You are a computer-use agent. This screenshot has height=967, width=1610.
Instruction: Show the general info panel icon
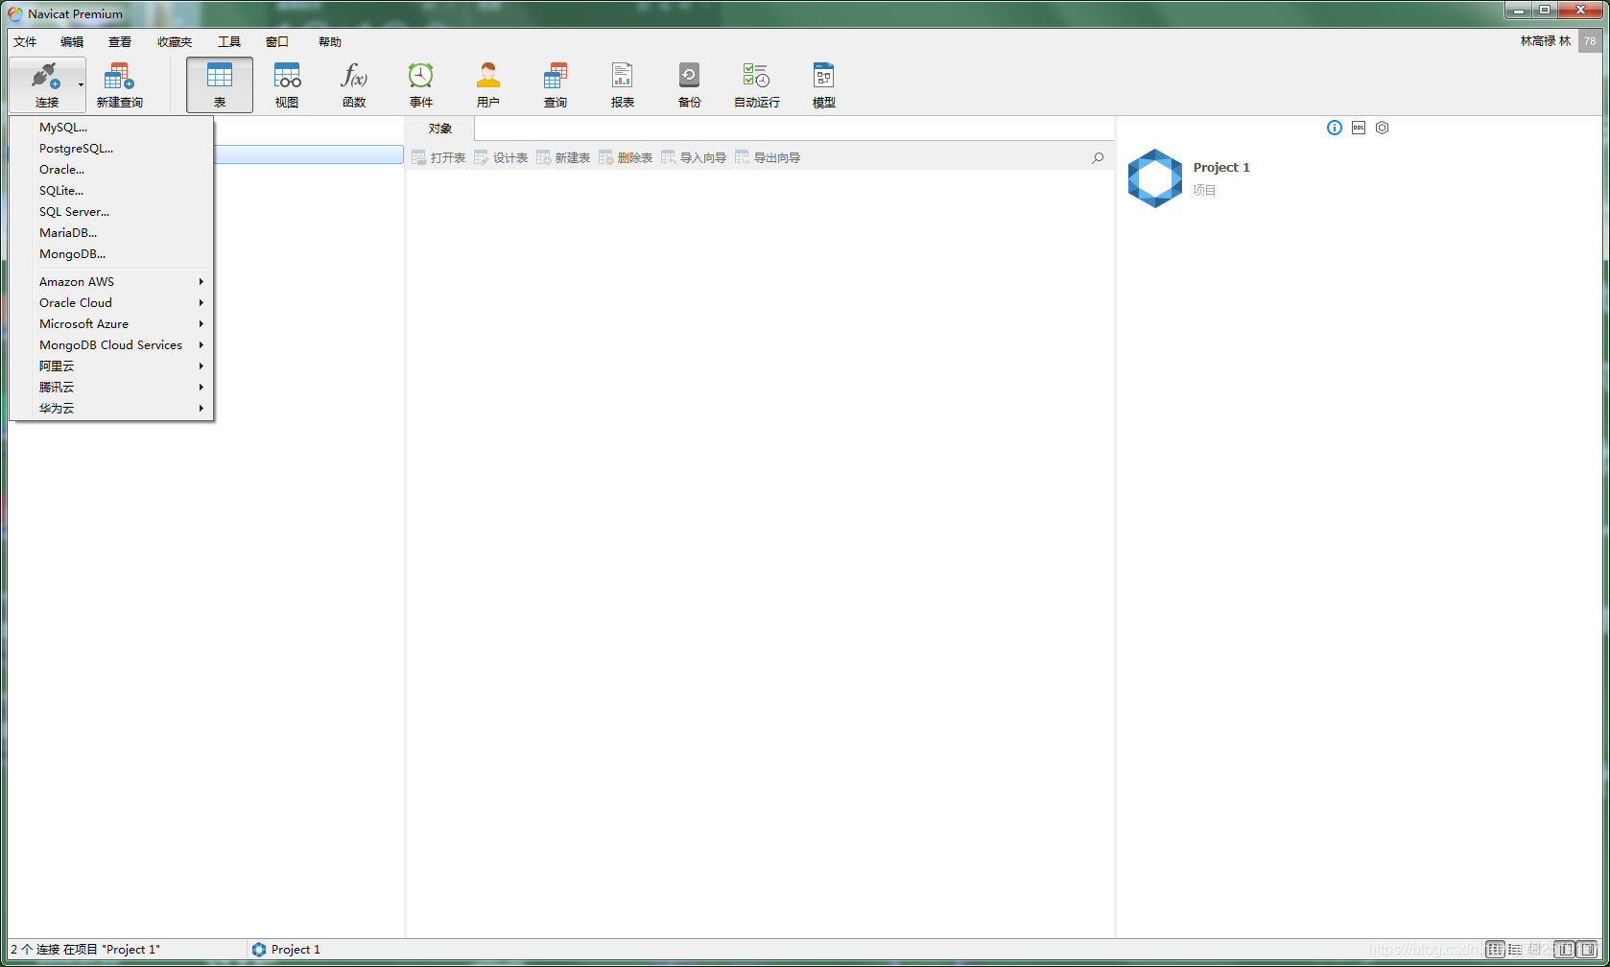pos(1335,128)
